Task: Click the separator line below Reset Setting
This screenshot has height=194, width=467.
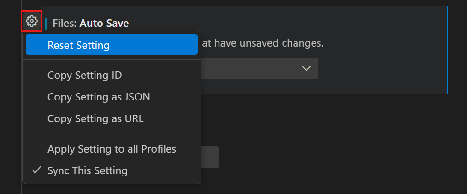Action: (x=112, y=59)
